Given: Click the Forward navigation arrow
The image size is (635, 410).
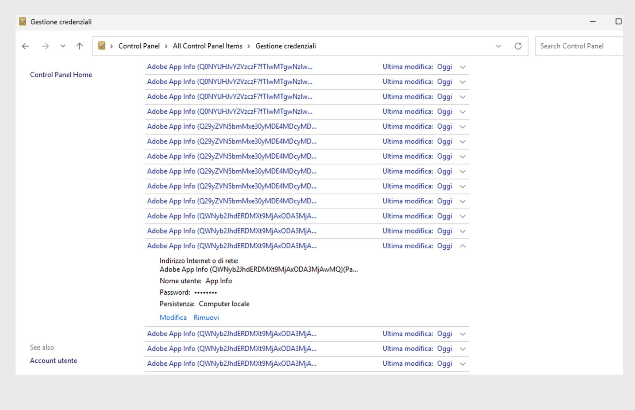Looking at the screenshot, I should tap(45, 46).
